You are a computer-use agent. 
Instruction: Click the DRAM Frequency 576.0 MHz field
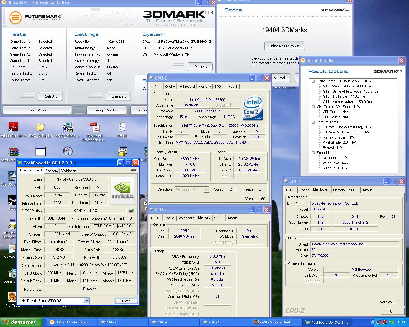(217, 256)
